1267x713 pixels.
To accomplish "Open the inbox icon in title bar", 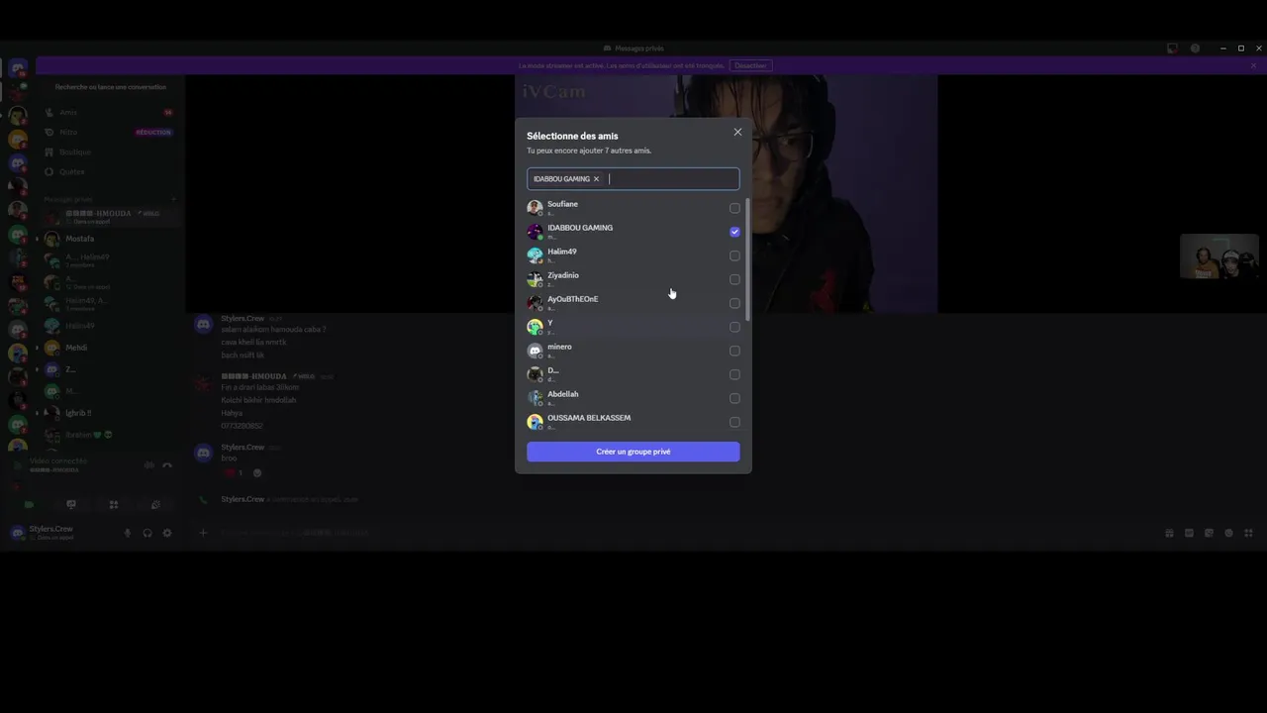I will tap(1172, 48).
